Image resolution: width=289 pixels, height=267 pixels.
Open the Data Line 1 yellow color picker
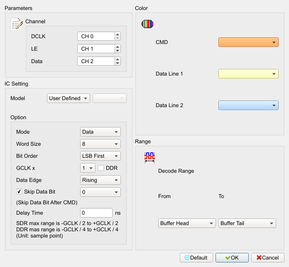248,74
